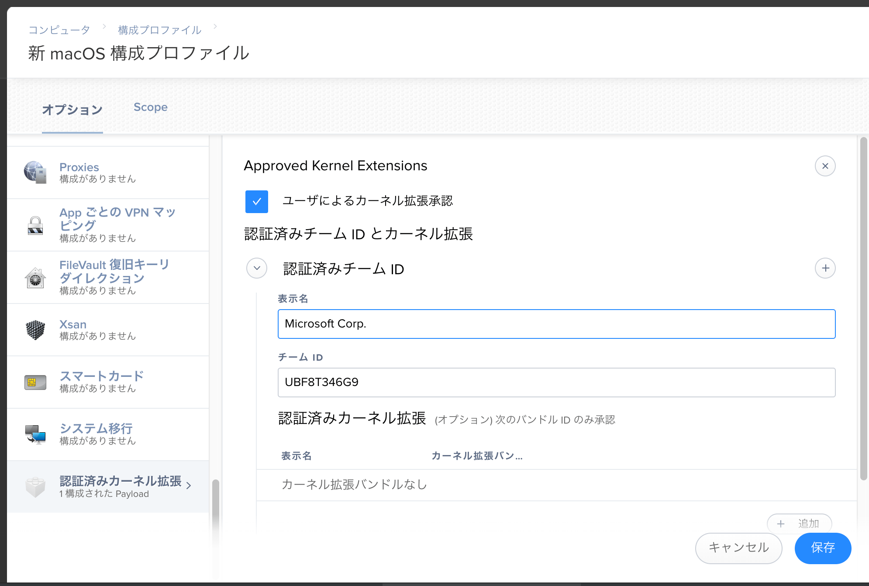Click the system migration computers icon
Image resolution: width=869 pixels, height=586 pixels.
(x=35, y=435)
